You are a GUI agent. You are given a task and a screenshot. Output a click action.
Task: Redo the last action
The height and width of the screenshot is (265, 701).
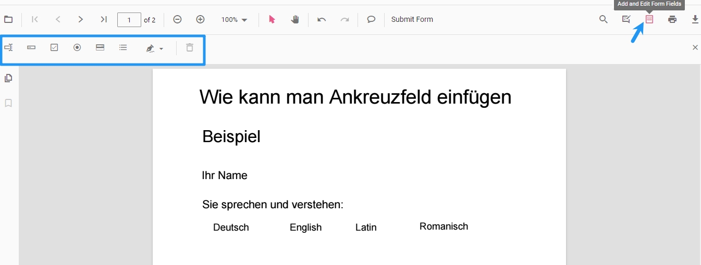[345, 20]
